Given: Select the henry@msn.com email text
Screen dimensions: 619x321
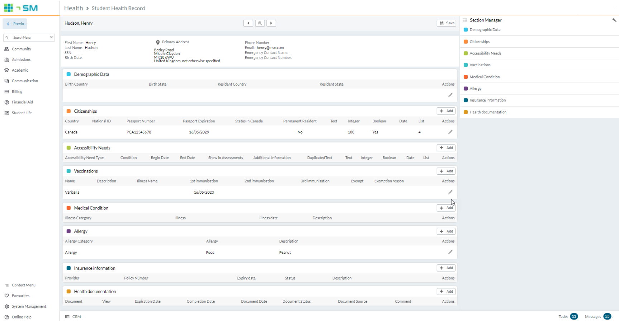Looking at the screenshot, I should (270, 48).
